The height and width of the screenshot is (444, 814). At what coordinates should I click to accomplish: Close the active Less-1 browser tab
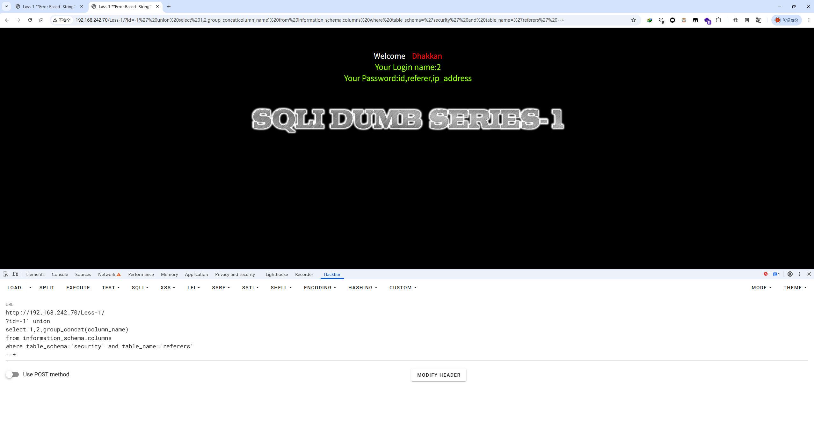157,6
